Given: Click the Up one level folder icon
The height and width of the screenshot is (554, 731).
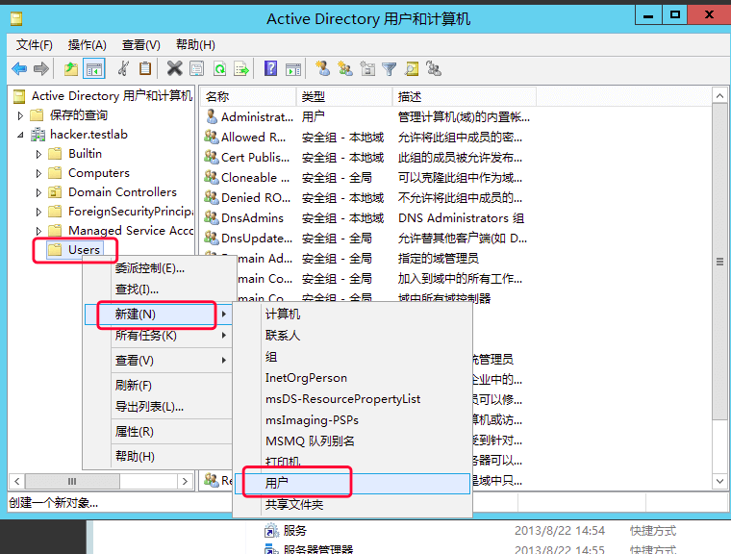Looking at the screenshot, I should tap(71, 69).
